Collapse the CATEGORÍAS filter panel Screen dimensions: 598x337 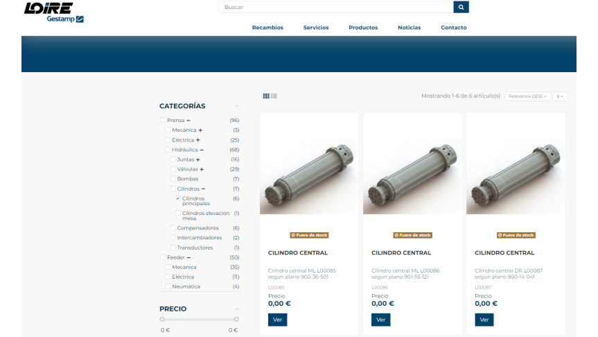236,106
